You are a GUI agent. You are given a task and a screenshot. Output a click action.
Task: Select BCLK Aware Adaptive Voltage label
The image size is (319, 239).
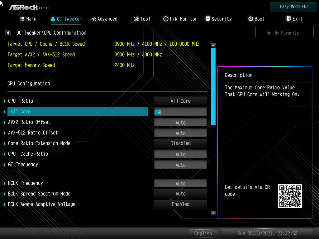(42, 204)
